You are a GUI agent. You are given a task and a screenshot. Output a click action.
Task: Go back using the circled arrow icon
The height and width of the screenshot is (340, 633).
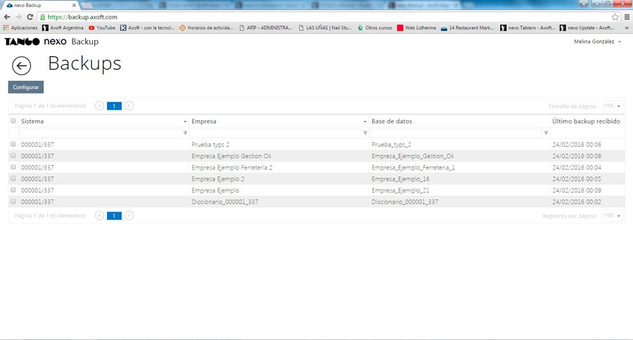(x=21, y=66)
